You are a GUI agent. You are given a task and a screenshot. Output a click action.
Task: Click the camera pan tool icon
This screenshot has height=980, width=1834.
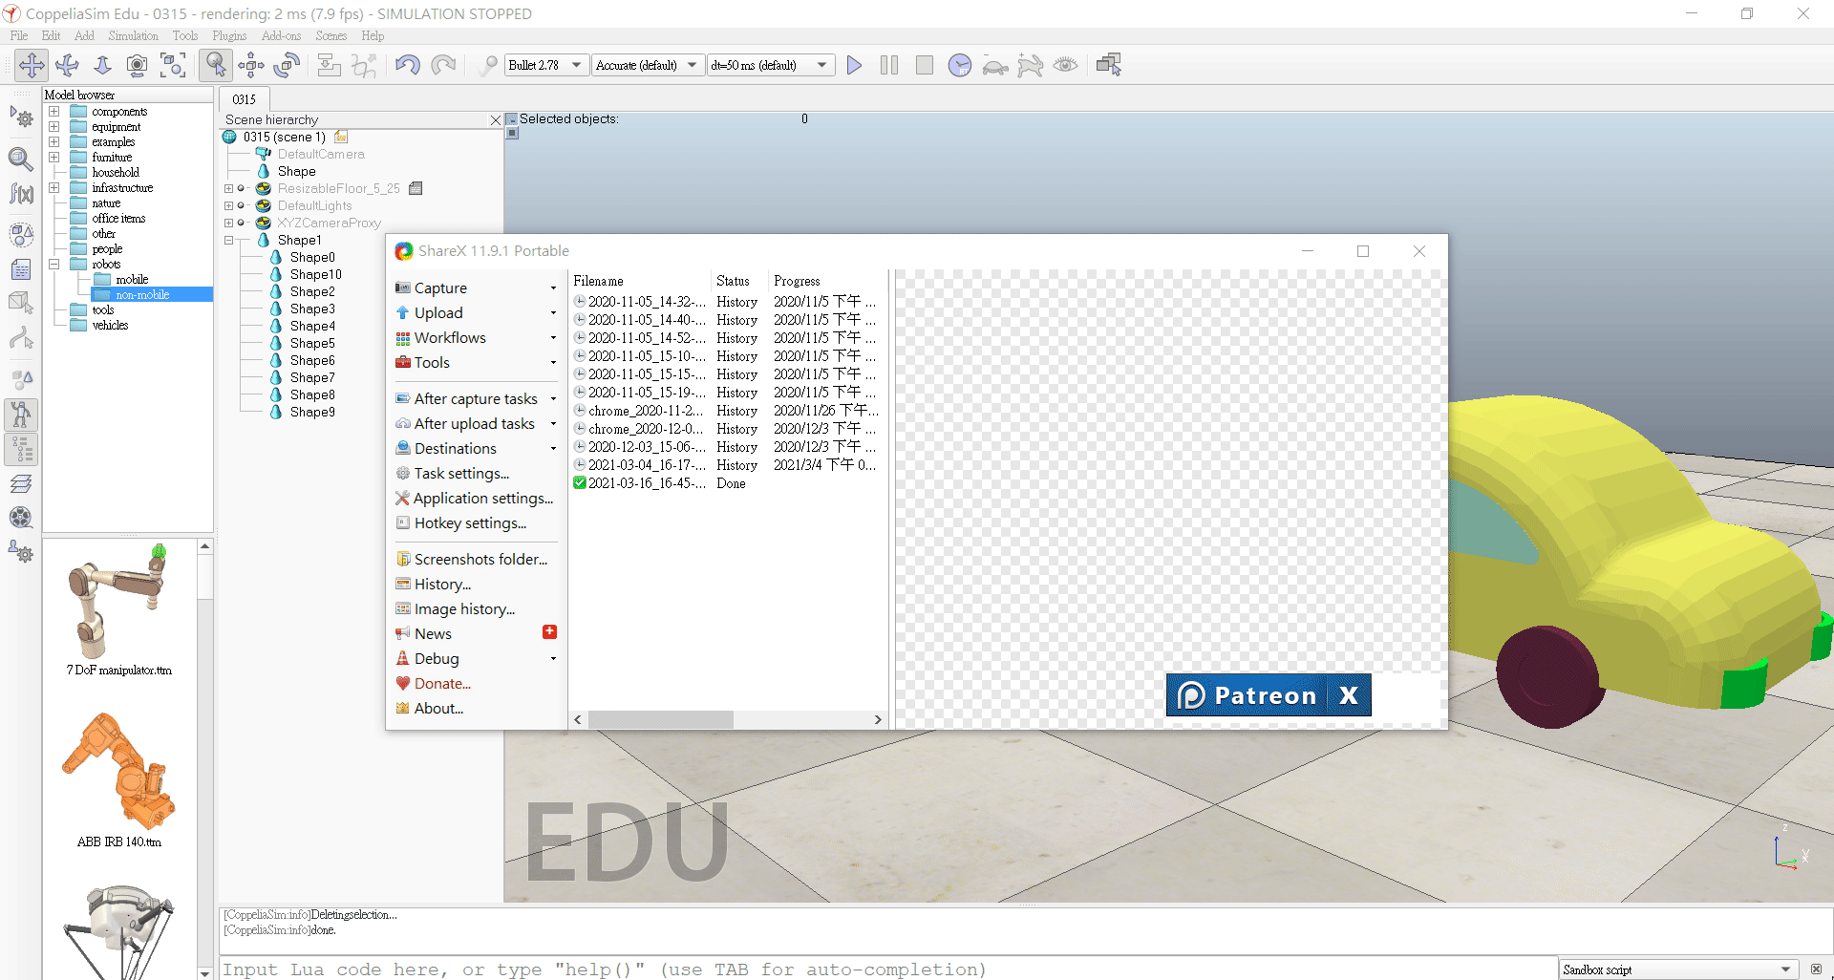pos(32,65)
